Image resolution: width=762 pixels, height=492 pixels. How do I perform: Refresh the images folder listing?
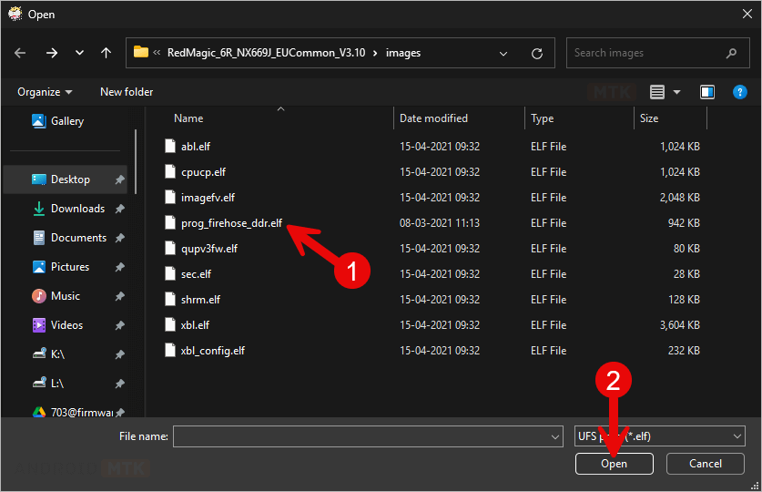pos(537,53)
